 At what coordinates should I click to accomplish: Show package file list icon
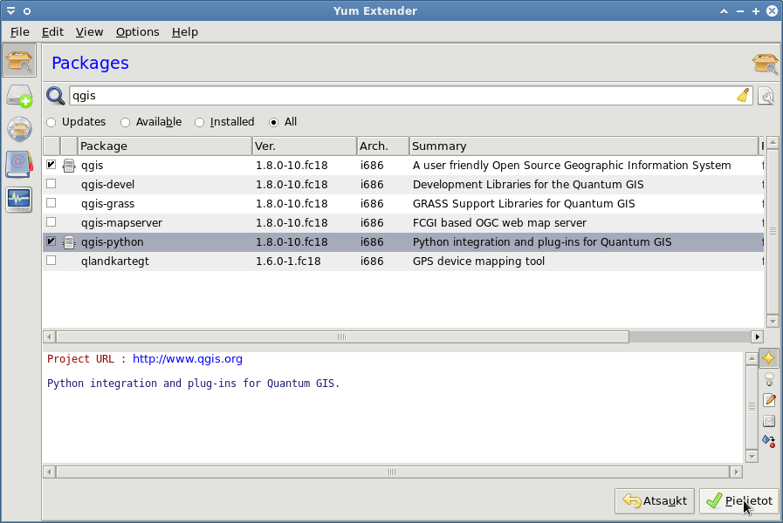(769, 421)
